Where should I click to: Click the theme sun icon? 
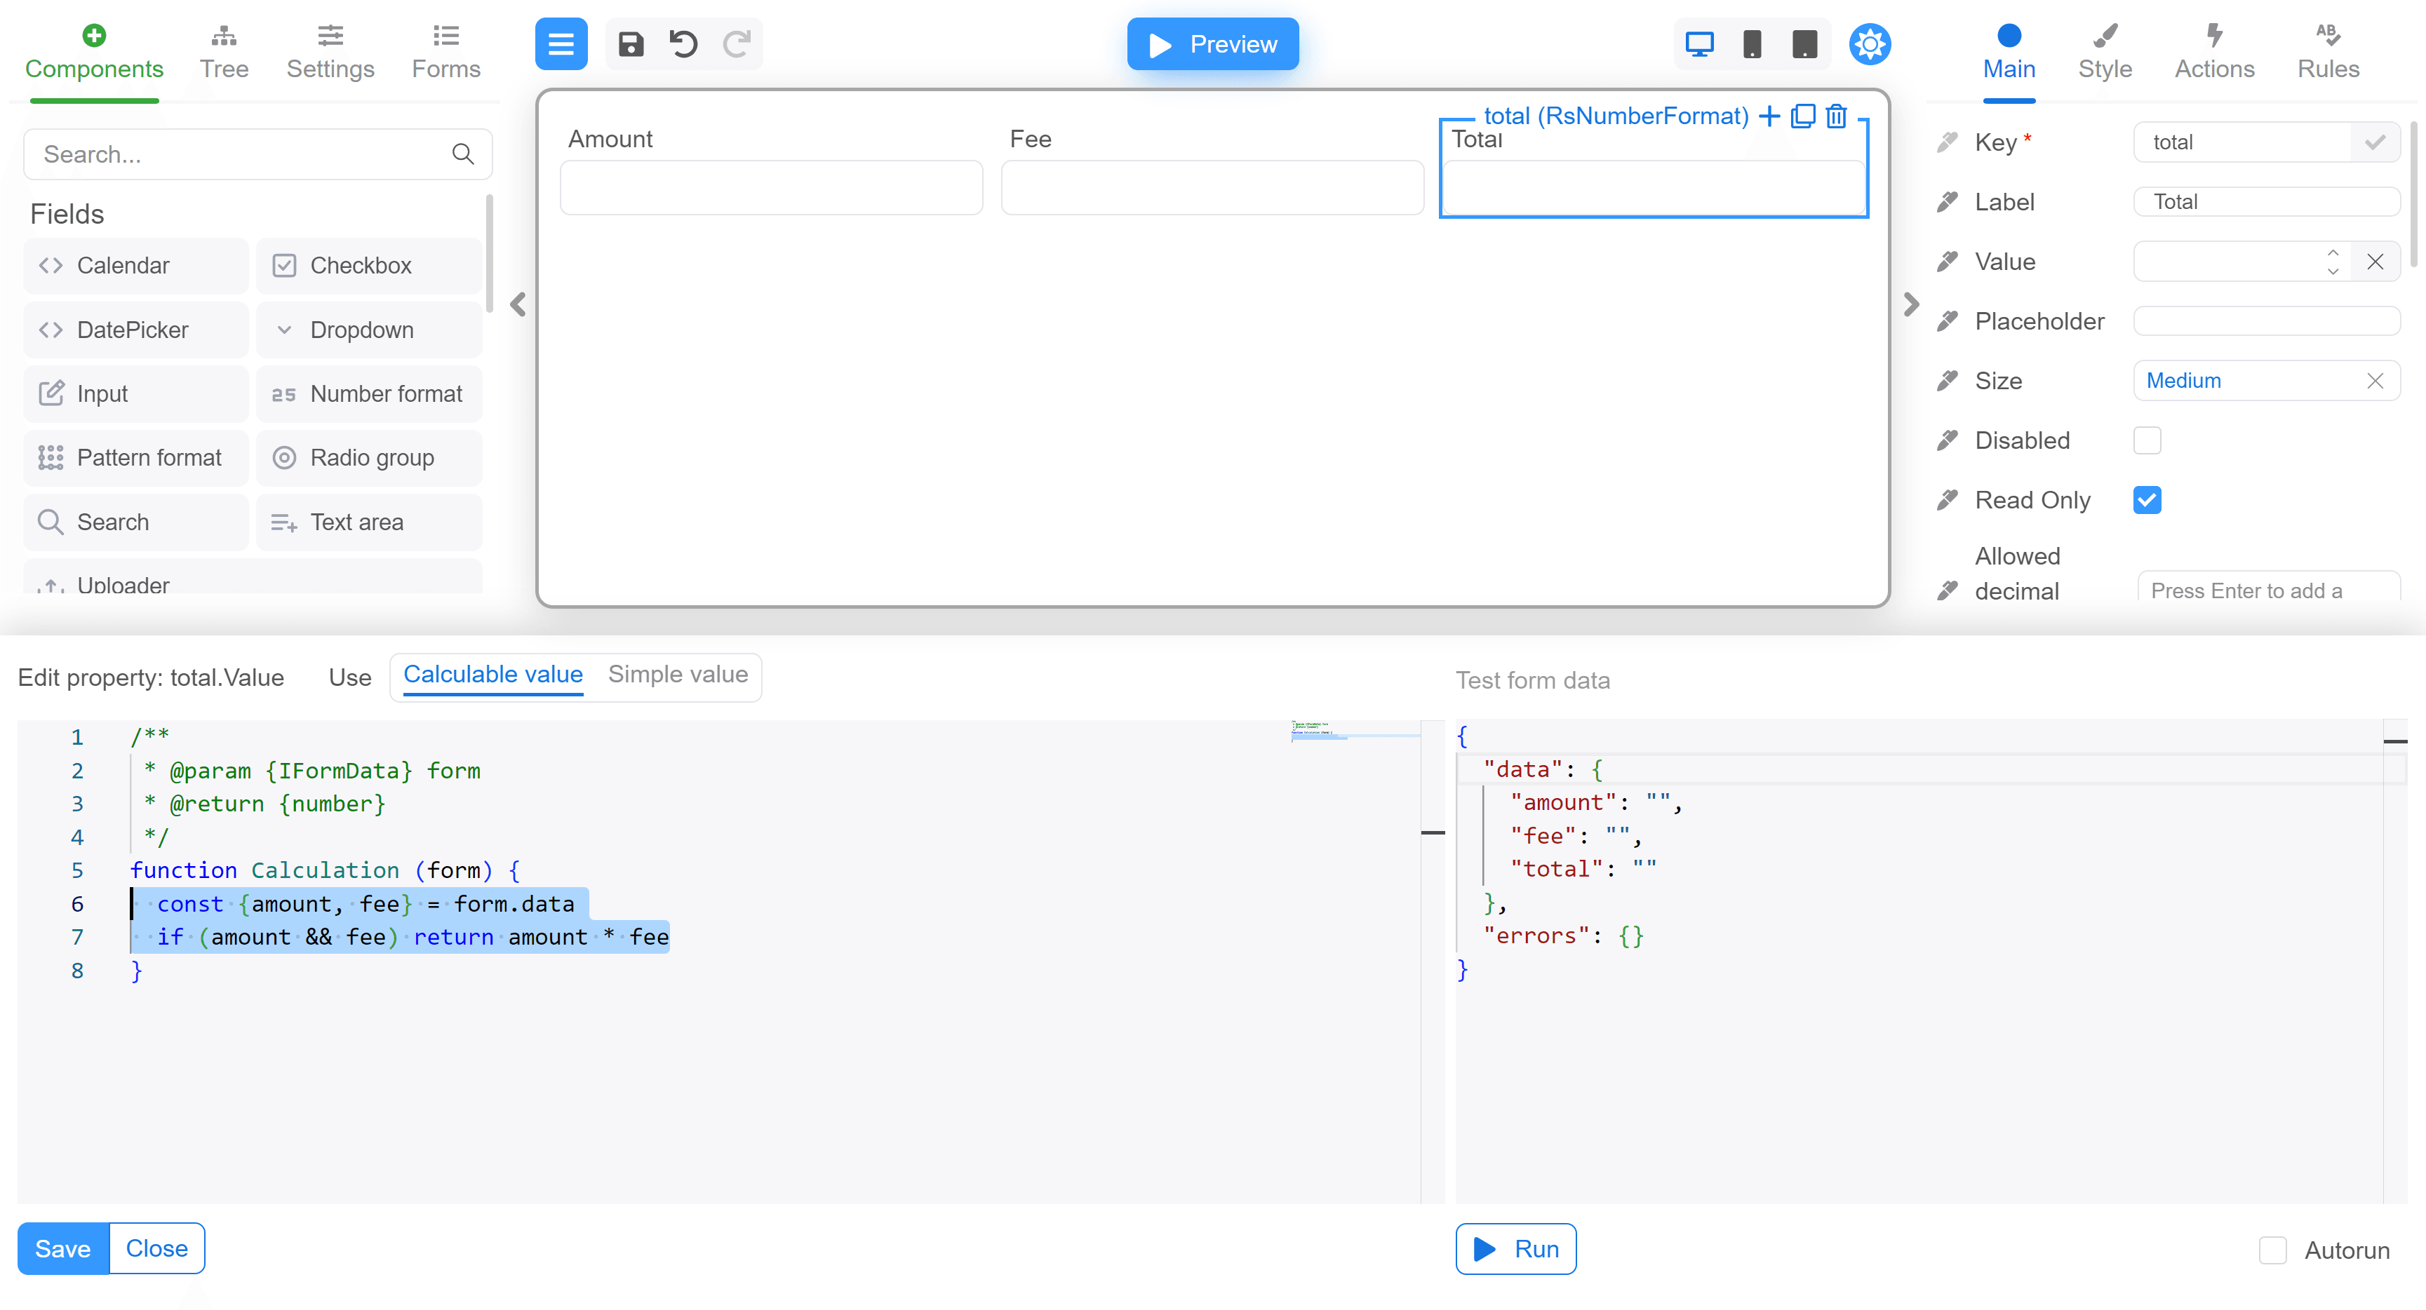pyautogui.click(x=1870, y=44)
